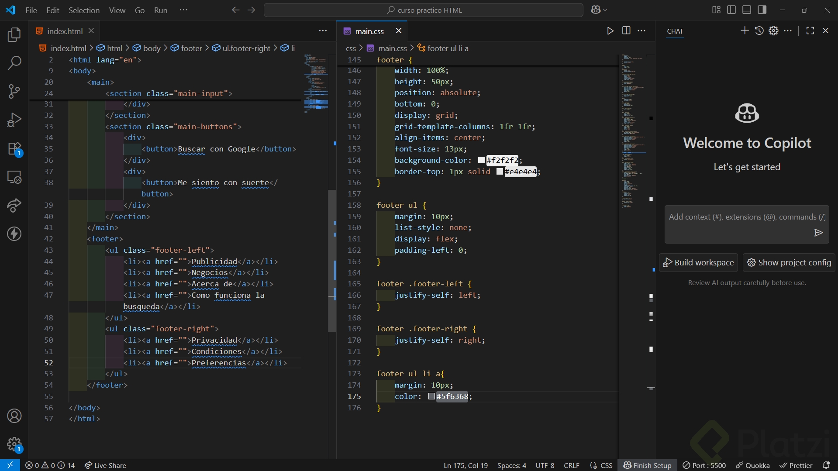
Task: Open Run and Debug view
Action: tap(14, 120)
